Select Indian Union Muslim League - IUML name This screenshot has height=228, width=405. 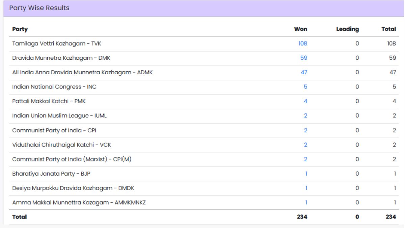coord(59,116)
